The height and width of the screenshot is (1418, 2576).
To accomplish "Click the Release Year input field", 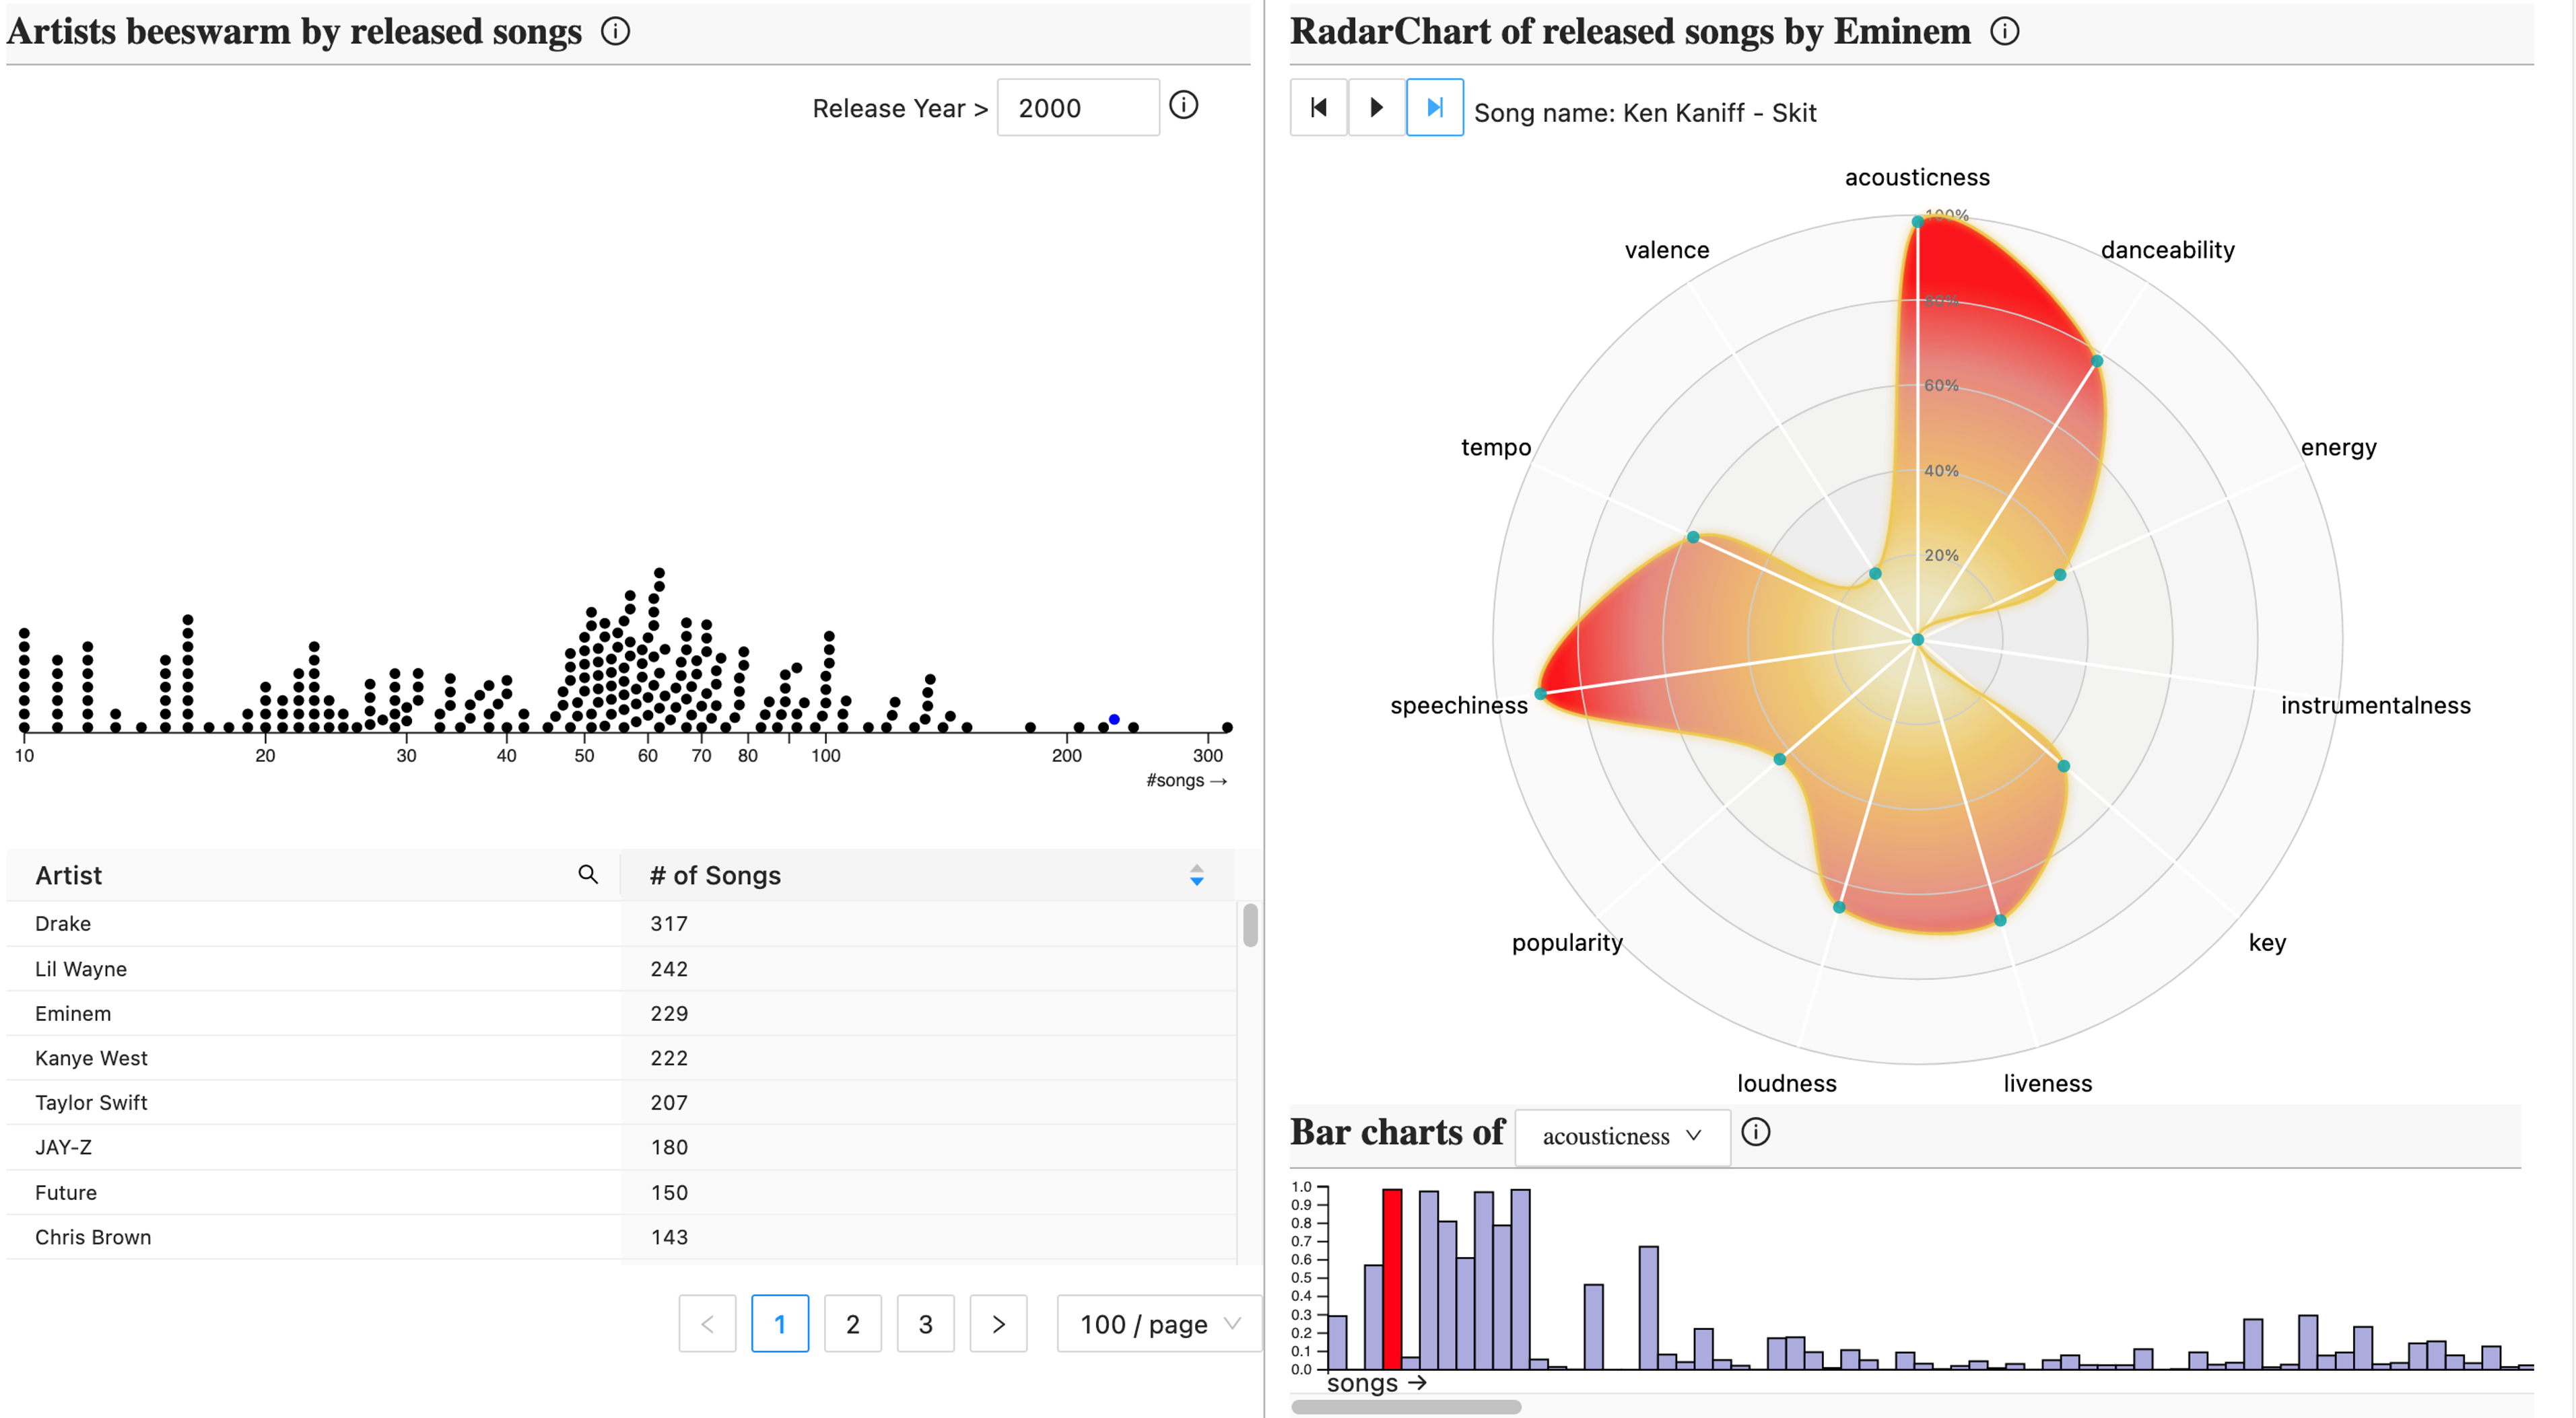I will coord(1077,108).
